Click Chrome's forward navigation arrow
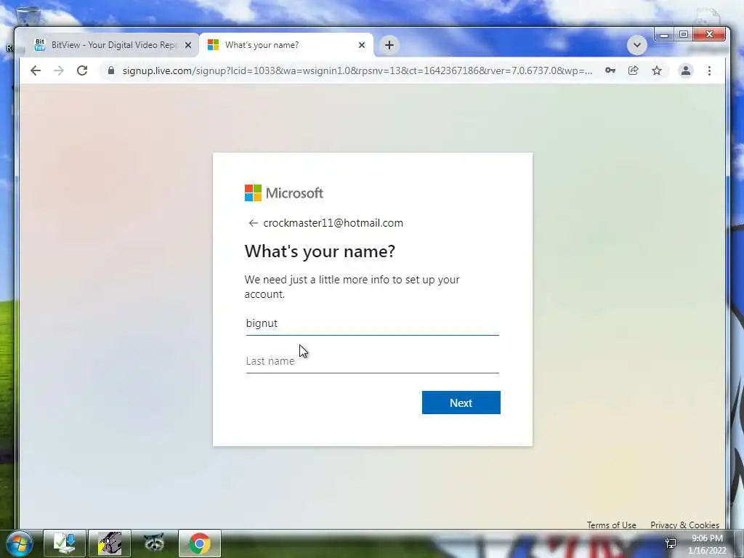This screenshot has height=558, width=744. coord(59,70)
